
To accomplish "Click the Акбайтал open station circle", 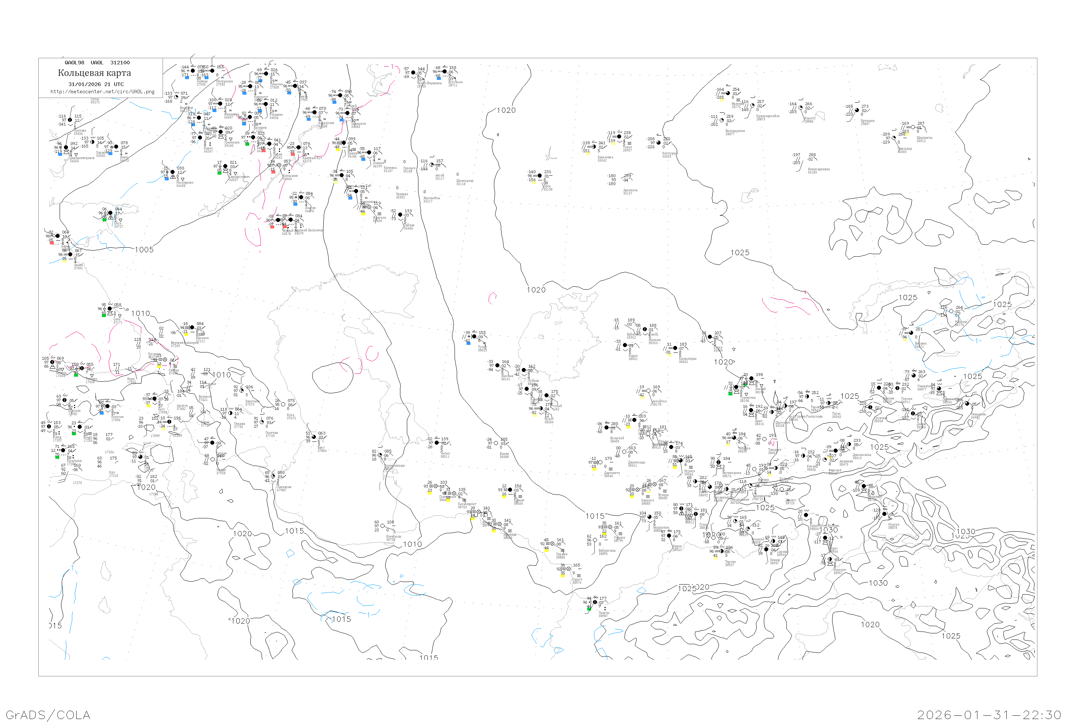I will point(649,391).
